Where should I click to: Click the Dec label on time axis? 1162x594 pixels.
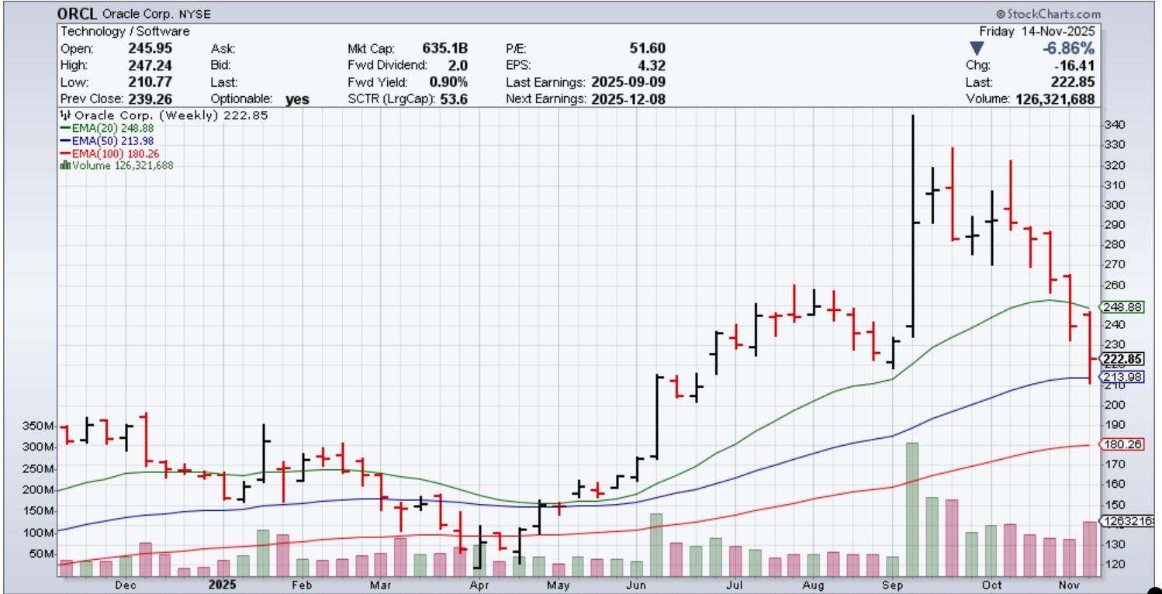click(125, 585)
